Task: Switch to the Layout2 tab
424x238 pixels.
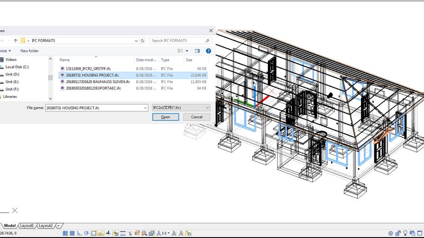Action: pos(46,226)
